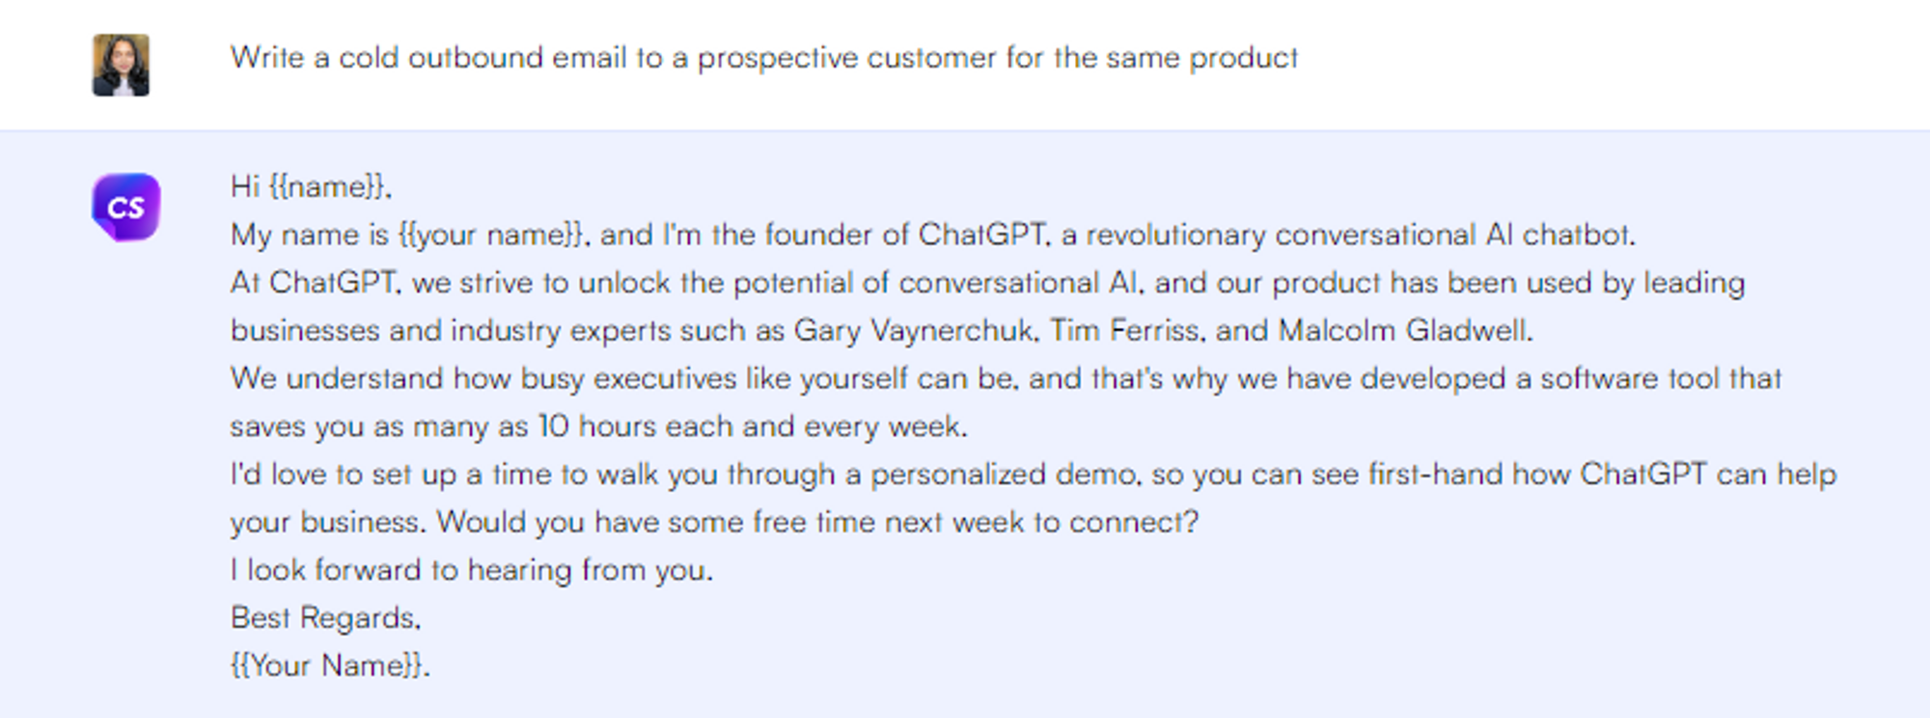
Task: Click the purple CS assistant logo
Action: click(x=126, y=207)
